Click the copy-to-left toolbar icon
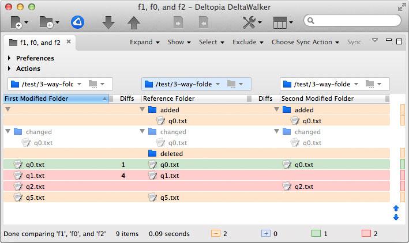The height and width of the screenshot is (243, 409). (204, 22)
